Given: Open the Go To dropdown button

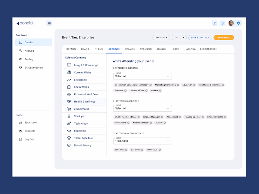Looking at the screenshot, I should click(x=179, y=38).
